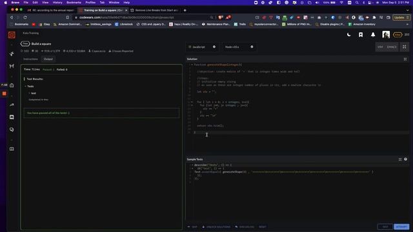Open the Profiles menu in menu bar
The height and width of the screenshot is (232, 413).
90,3
